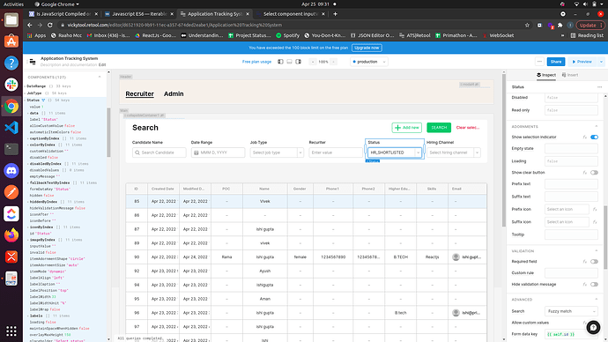Viewport: 608px width, 342px height.
Task: Click the Recruiter Enter value field
Action: click(x=336, y=152)
